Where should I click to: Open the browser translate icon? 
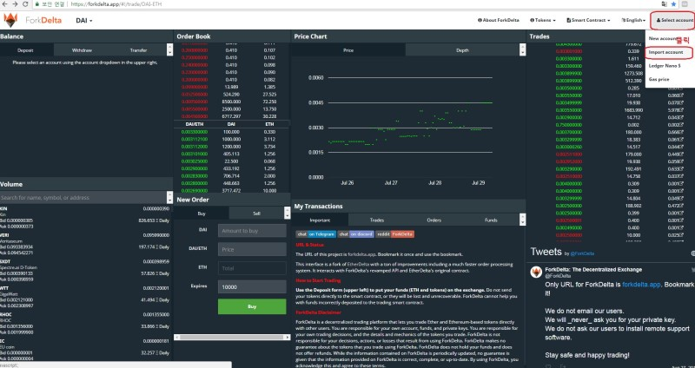tap(664, 4)
